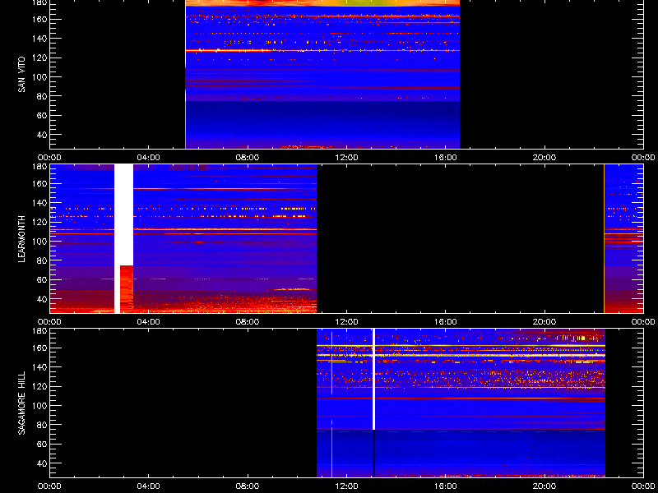
Task: Select 40 on Learmonth frequency axis
Action: [43, 299]
